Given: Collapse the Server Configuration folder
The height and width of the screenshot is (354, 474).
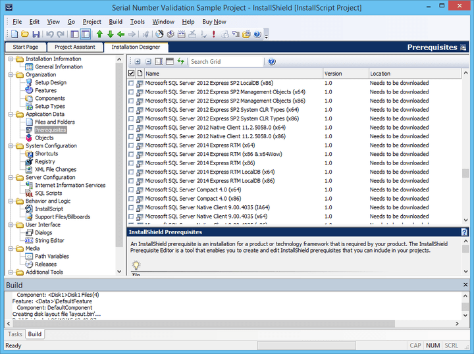Looking at the screenshot, I should tap(11, 177).
